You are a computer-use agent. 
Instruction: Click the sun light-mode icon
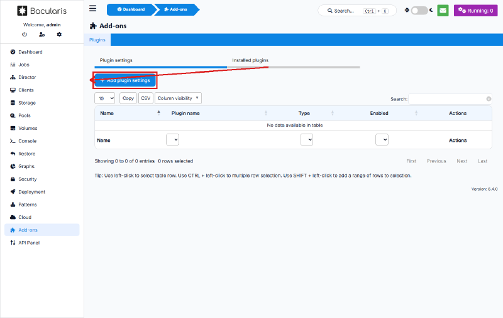point(407,10)
